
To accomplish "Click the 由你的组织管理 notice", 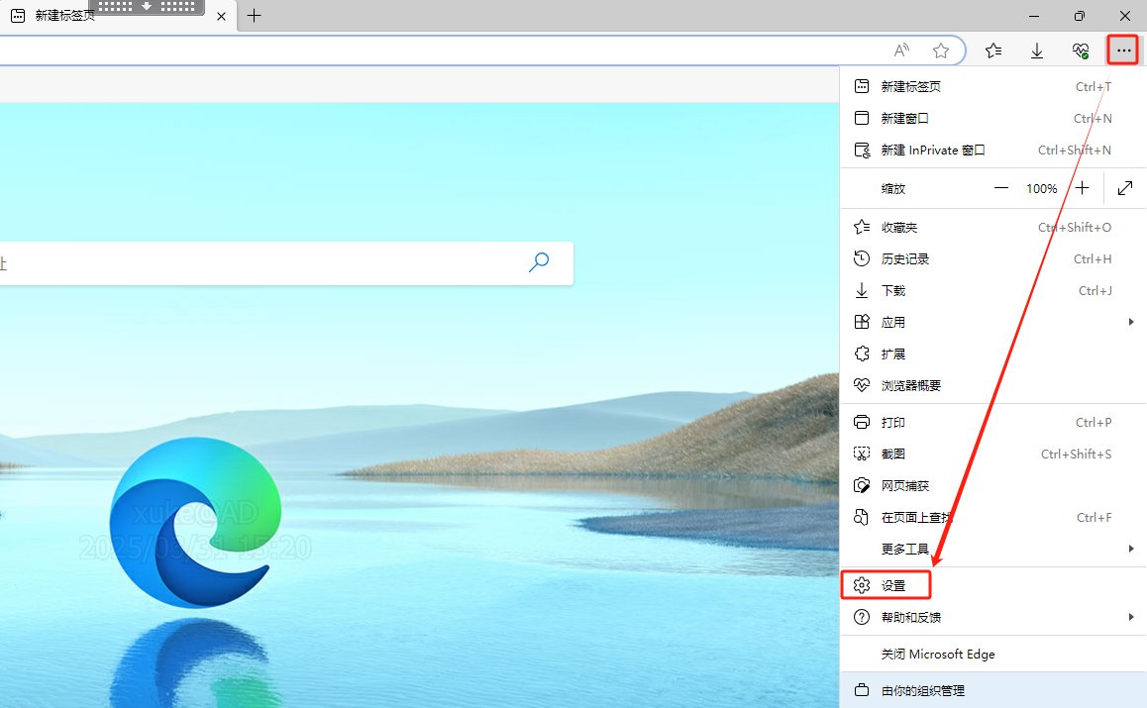I will point(922,690).
